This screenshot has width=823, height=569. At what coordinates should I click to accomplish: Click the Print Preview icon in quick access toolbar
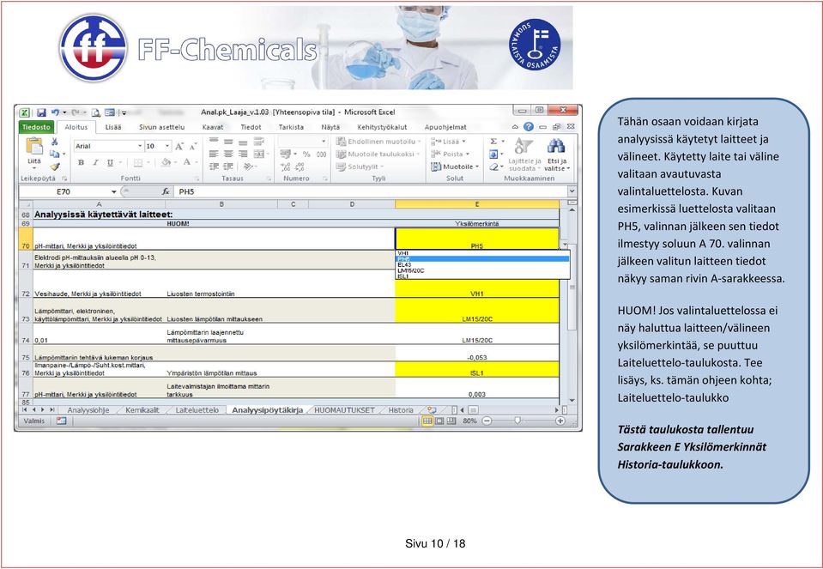click(96, 112)
